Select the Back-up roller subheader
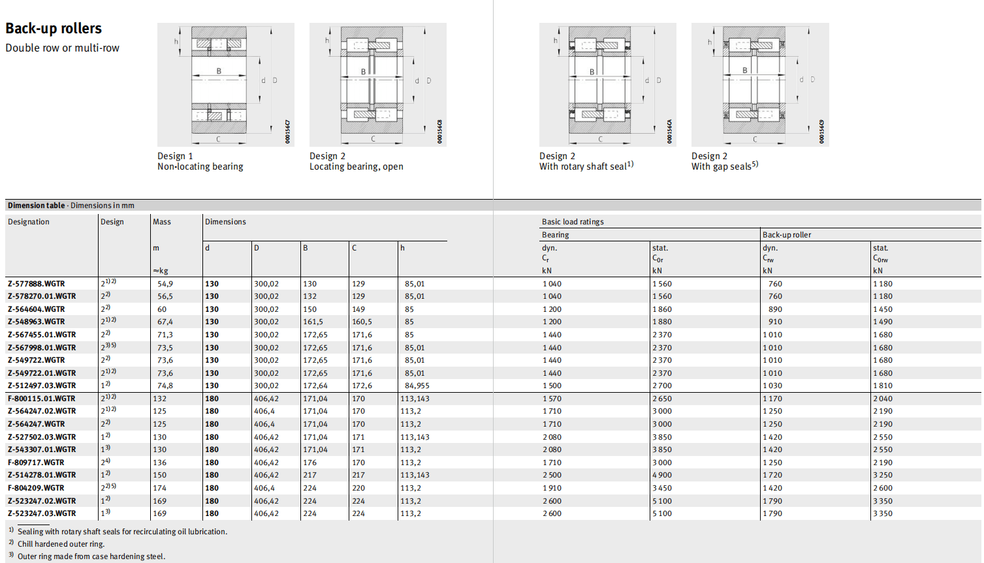This screenshot has width=984, height=563. [x=787, y=235]
